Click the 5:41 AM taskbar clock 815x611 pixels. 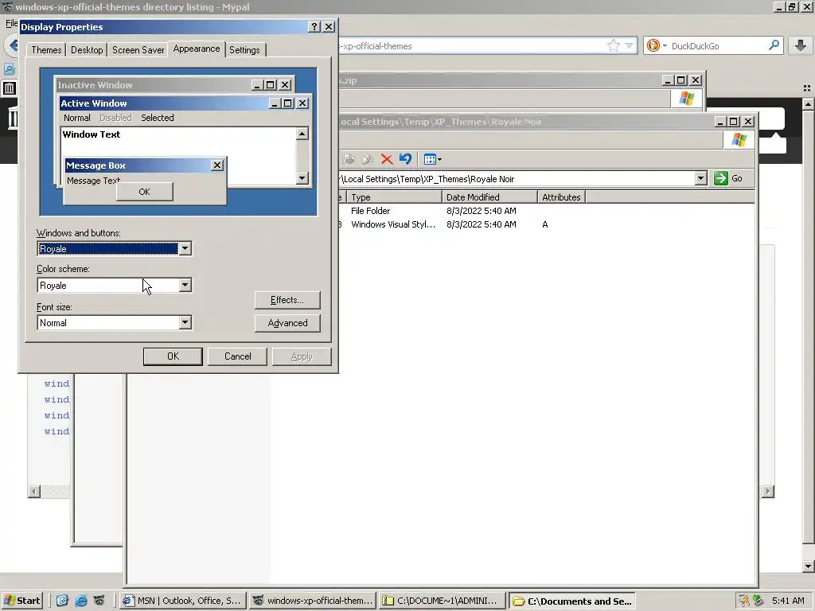(x=788, y=601)
